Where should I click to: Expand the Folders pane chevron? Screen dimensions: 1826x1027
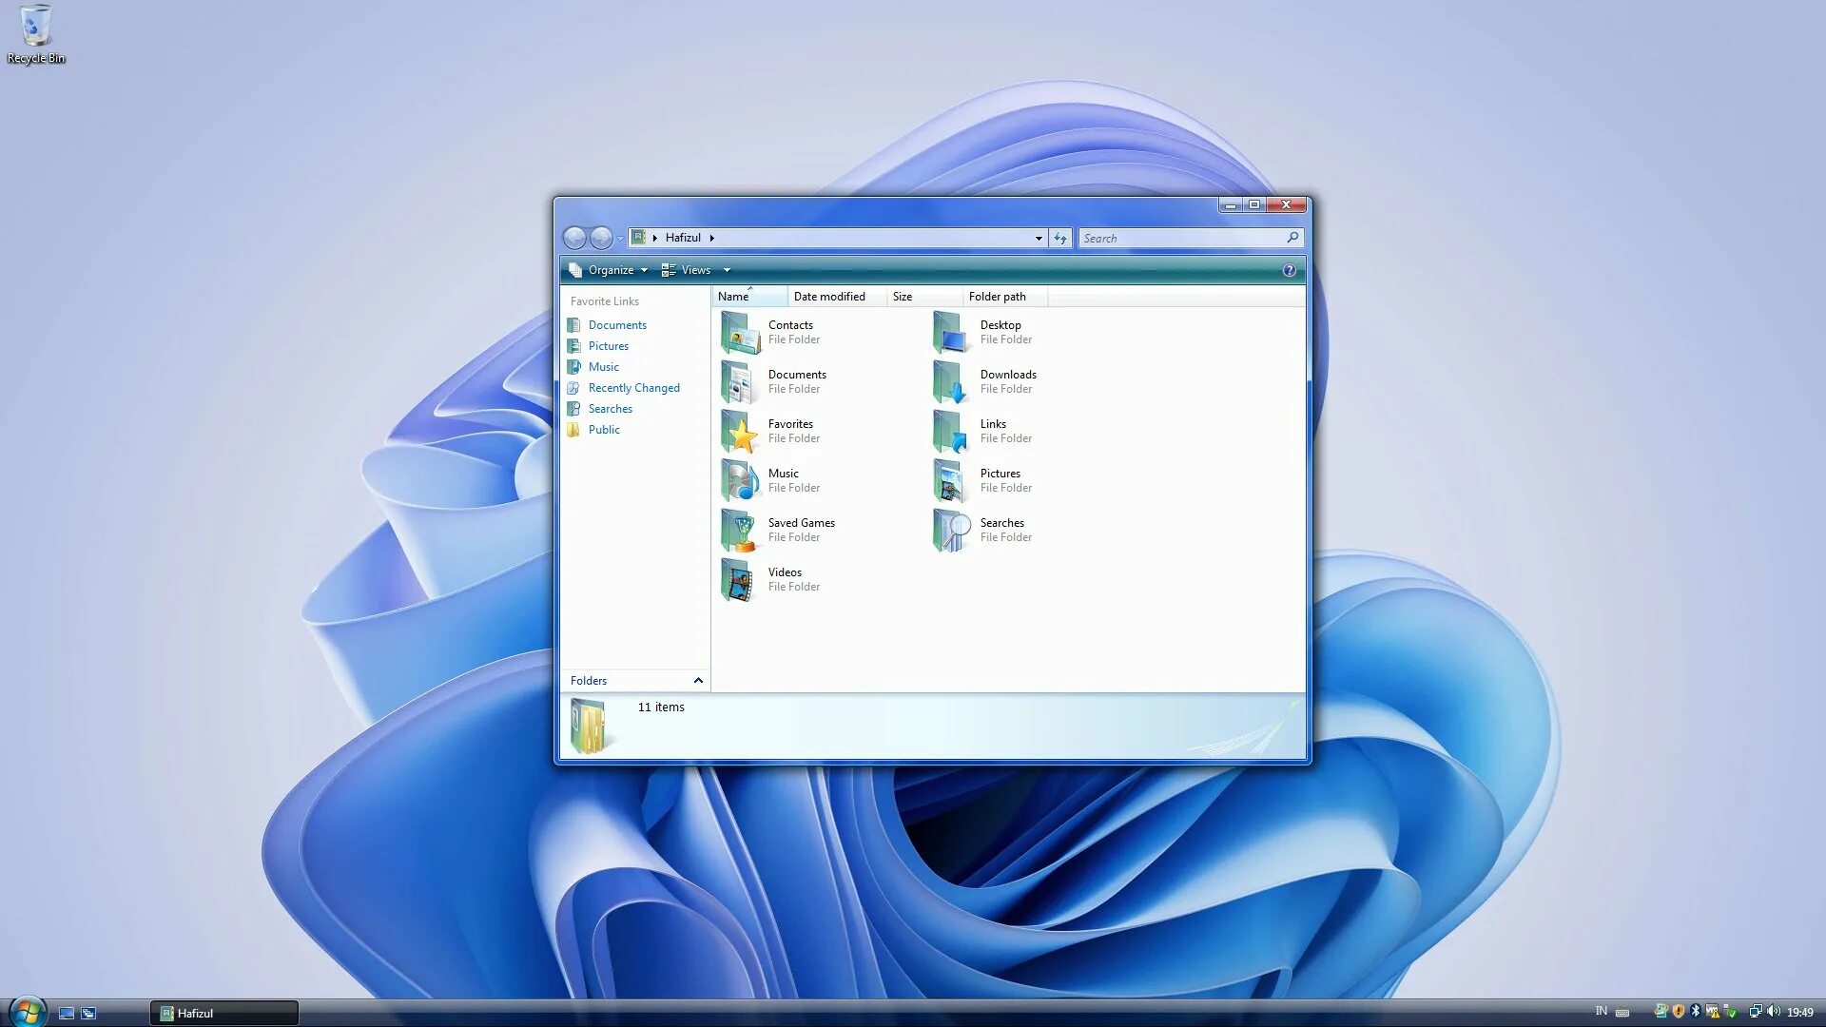click(x=698, y=681)
